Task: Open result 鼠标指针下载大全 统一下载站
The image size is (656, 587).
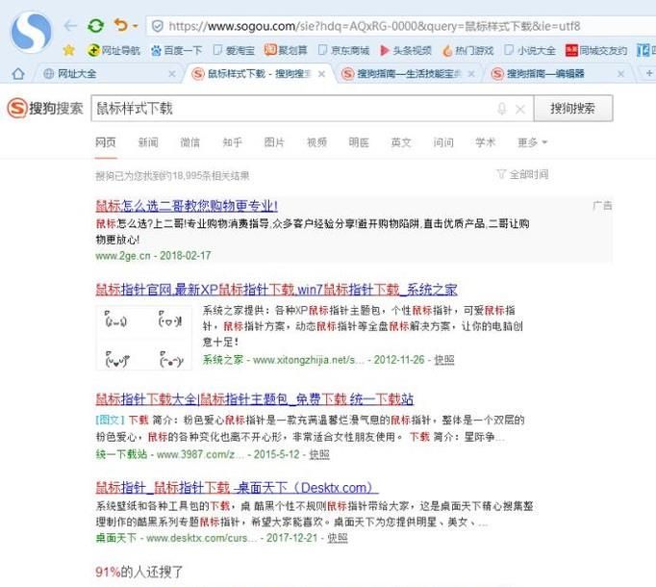Action: [254, 399]
